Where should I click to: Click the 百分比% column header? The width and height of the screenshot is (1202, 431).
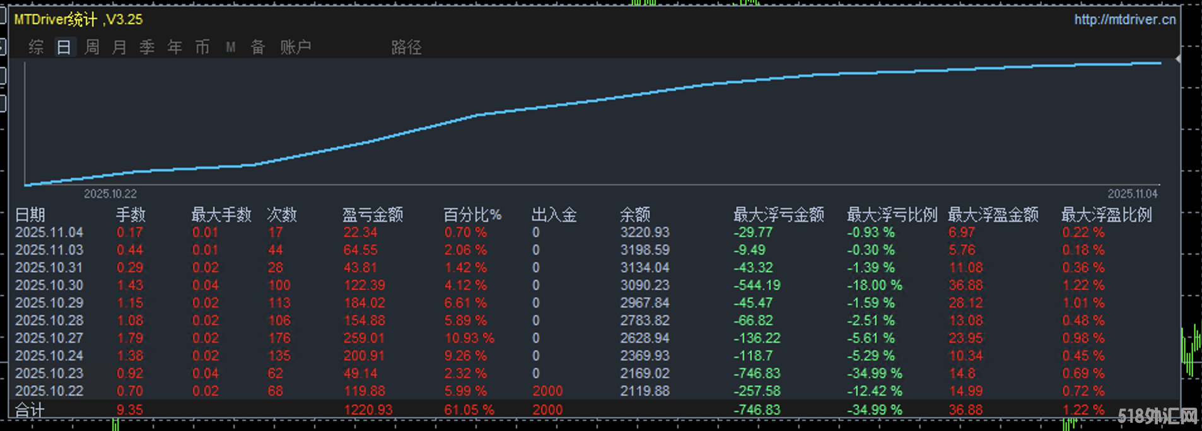(x=472, y=215)
